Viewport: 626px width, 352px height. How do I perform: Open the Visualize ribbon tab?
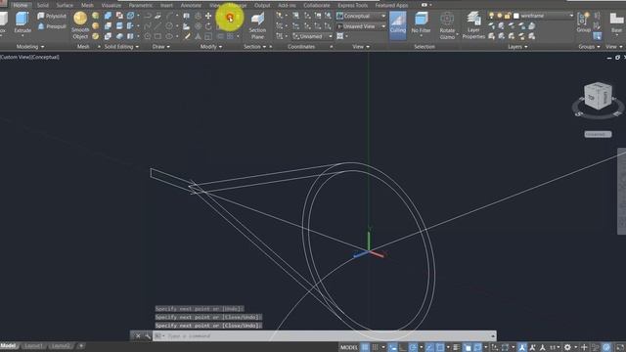coord(111,5)
